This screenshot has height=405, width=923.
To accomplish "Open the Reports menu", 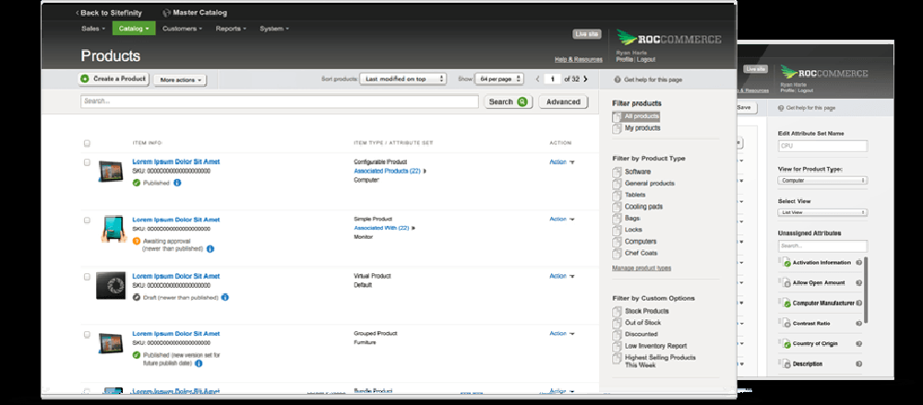I will (x=231, y=29).
